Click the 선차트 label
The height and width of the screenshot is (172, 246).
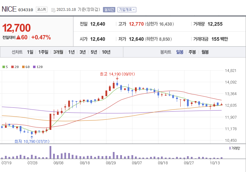tap(17, 52)
